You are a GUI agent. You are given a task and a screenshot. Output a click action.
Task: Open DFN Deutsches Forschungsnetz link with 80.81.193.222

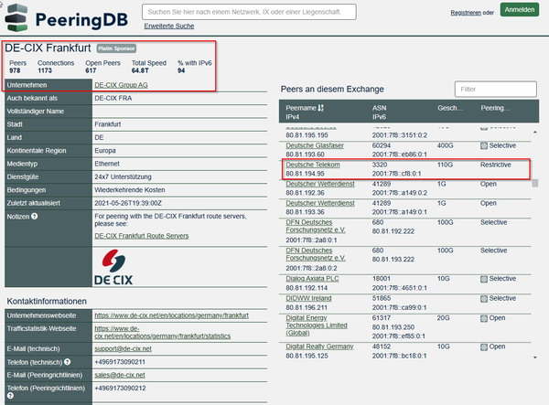[316, 254]
